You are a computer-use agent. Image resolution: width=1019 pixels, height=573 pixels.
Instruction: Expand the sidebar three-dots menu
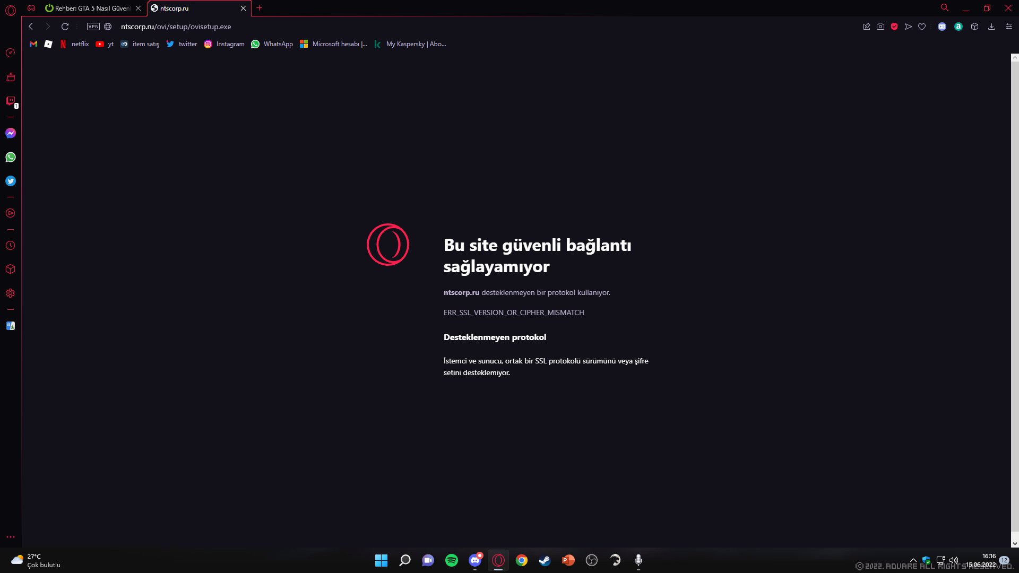[x=11, y=537]
